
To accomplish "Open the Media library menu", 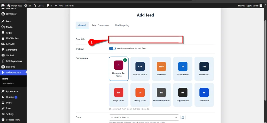I will point(13,27).
